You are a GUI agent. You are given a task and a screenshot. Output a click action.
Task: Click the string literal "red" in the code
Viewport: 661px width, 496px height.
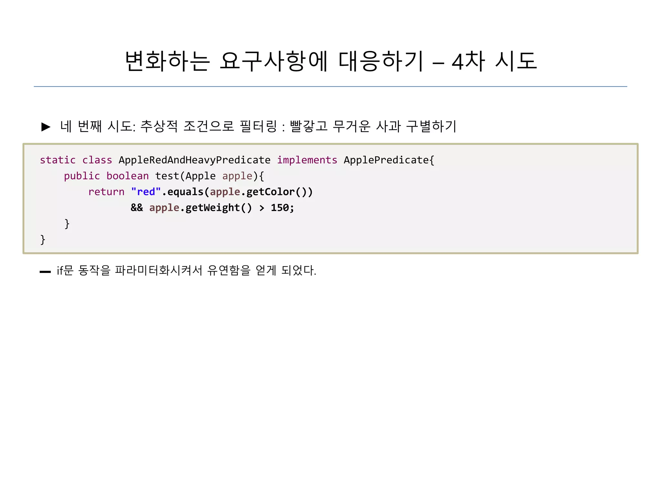point(146,192)
